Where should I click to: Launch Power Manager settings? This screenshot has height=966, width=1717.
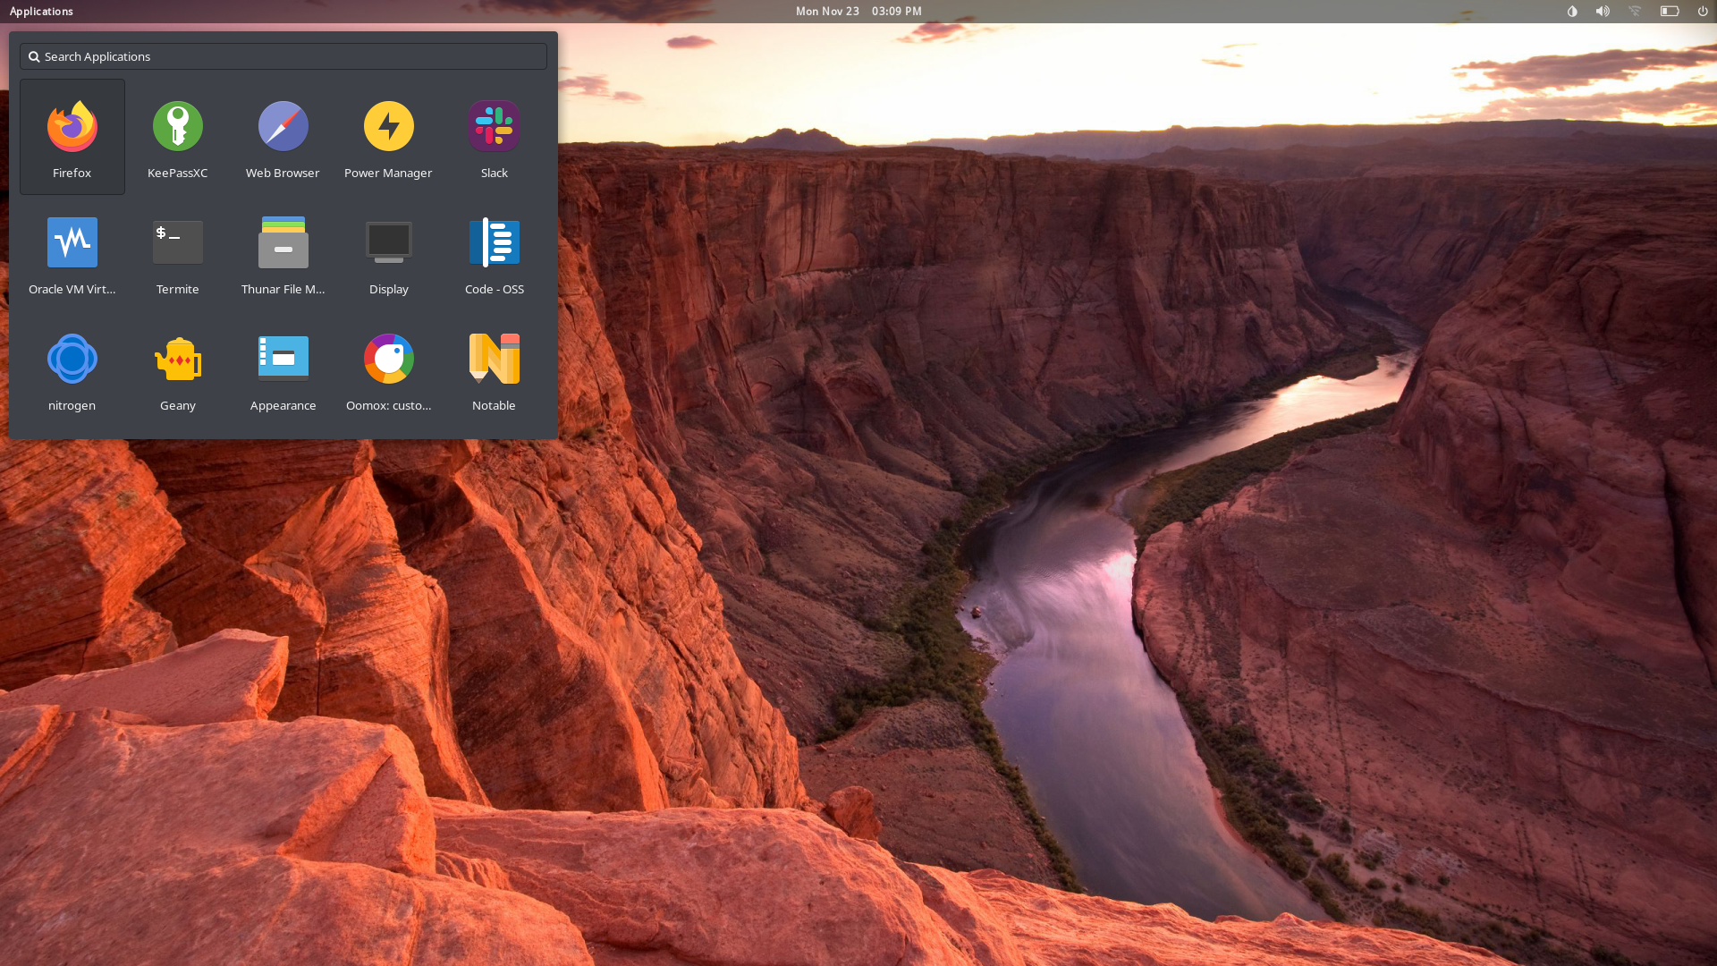(388, 136)
